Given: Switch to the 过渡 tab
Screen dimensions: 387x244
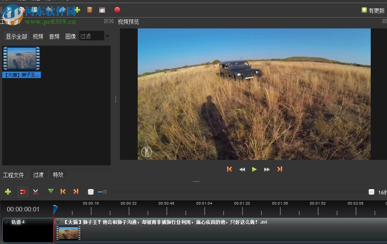Looking at the screenshot, I should (x=38, y=175).
